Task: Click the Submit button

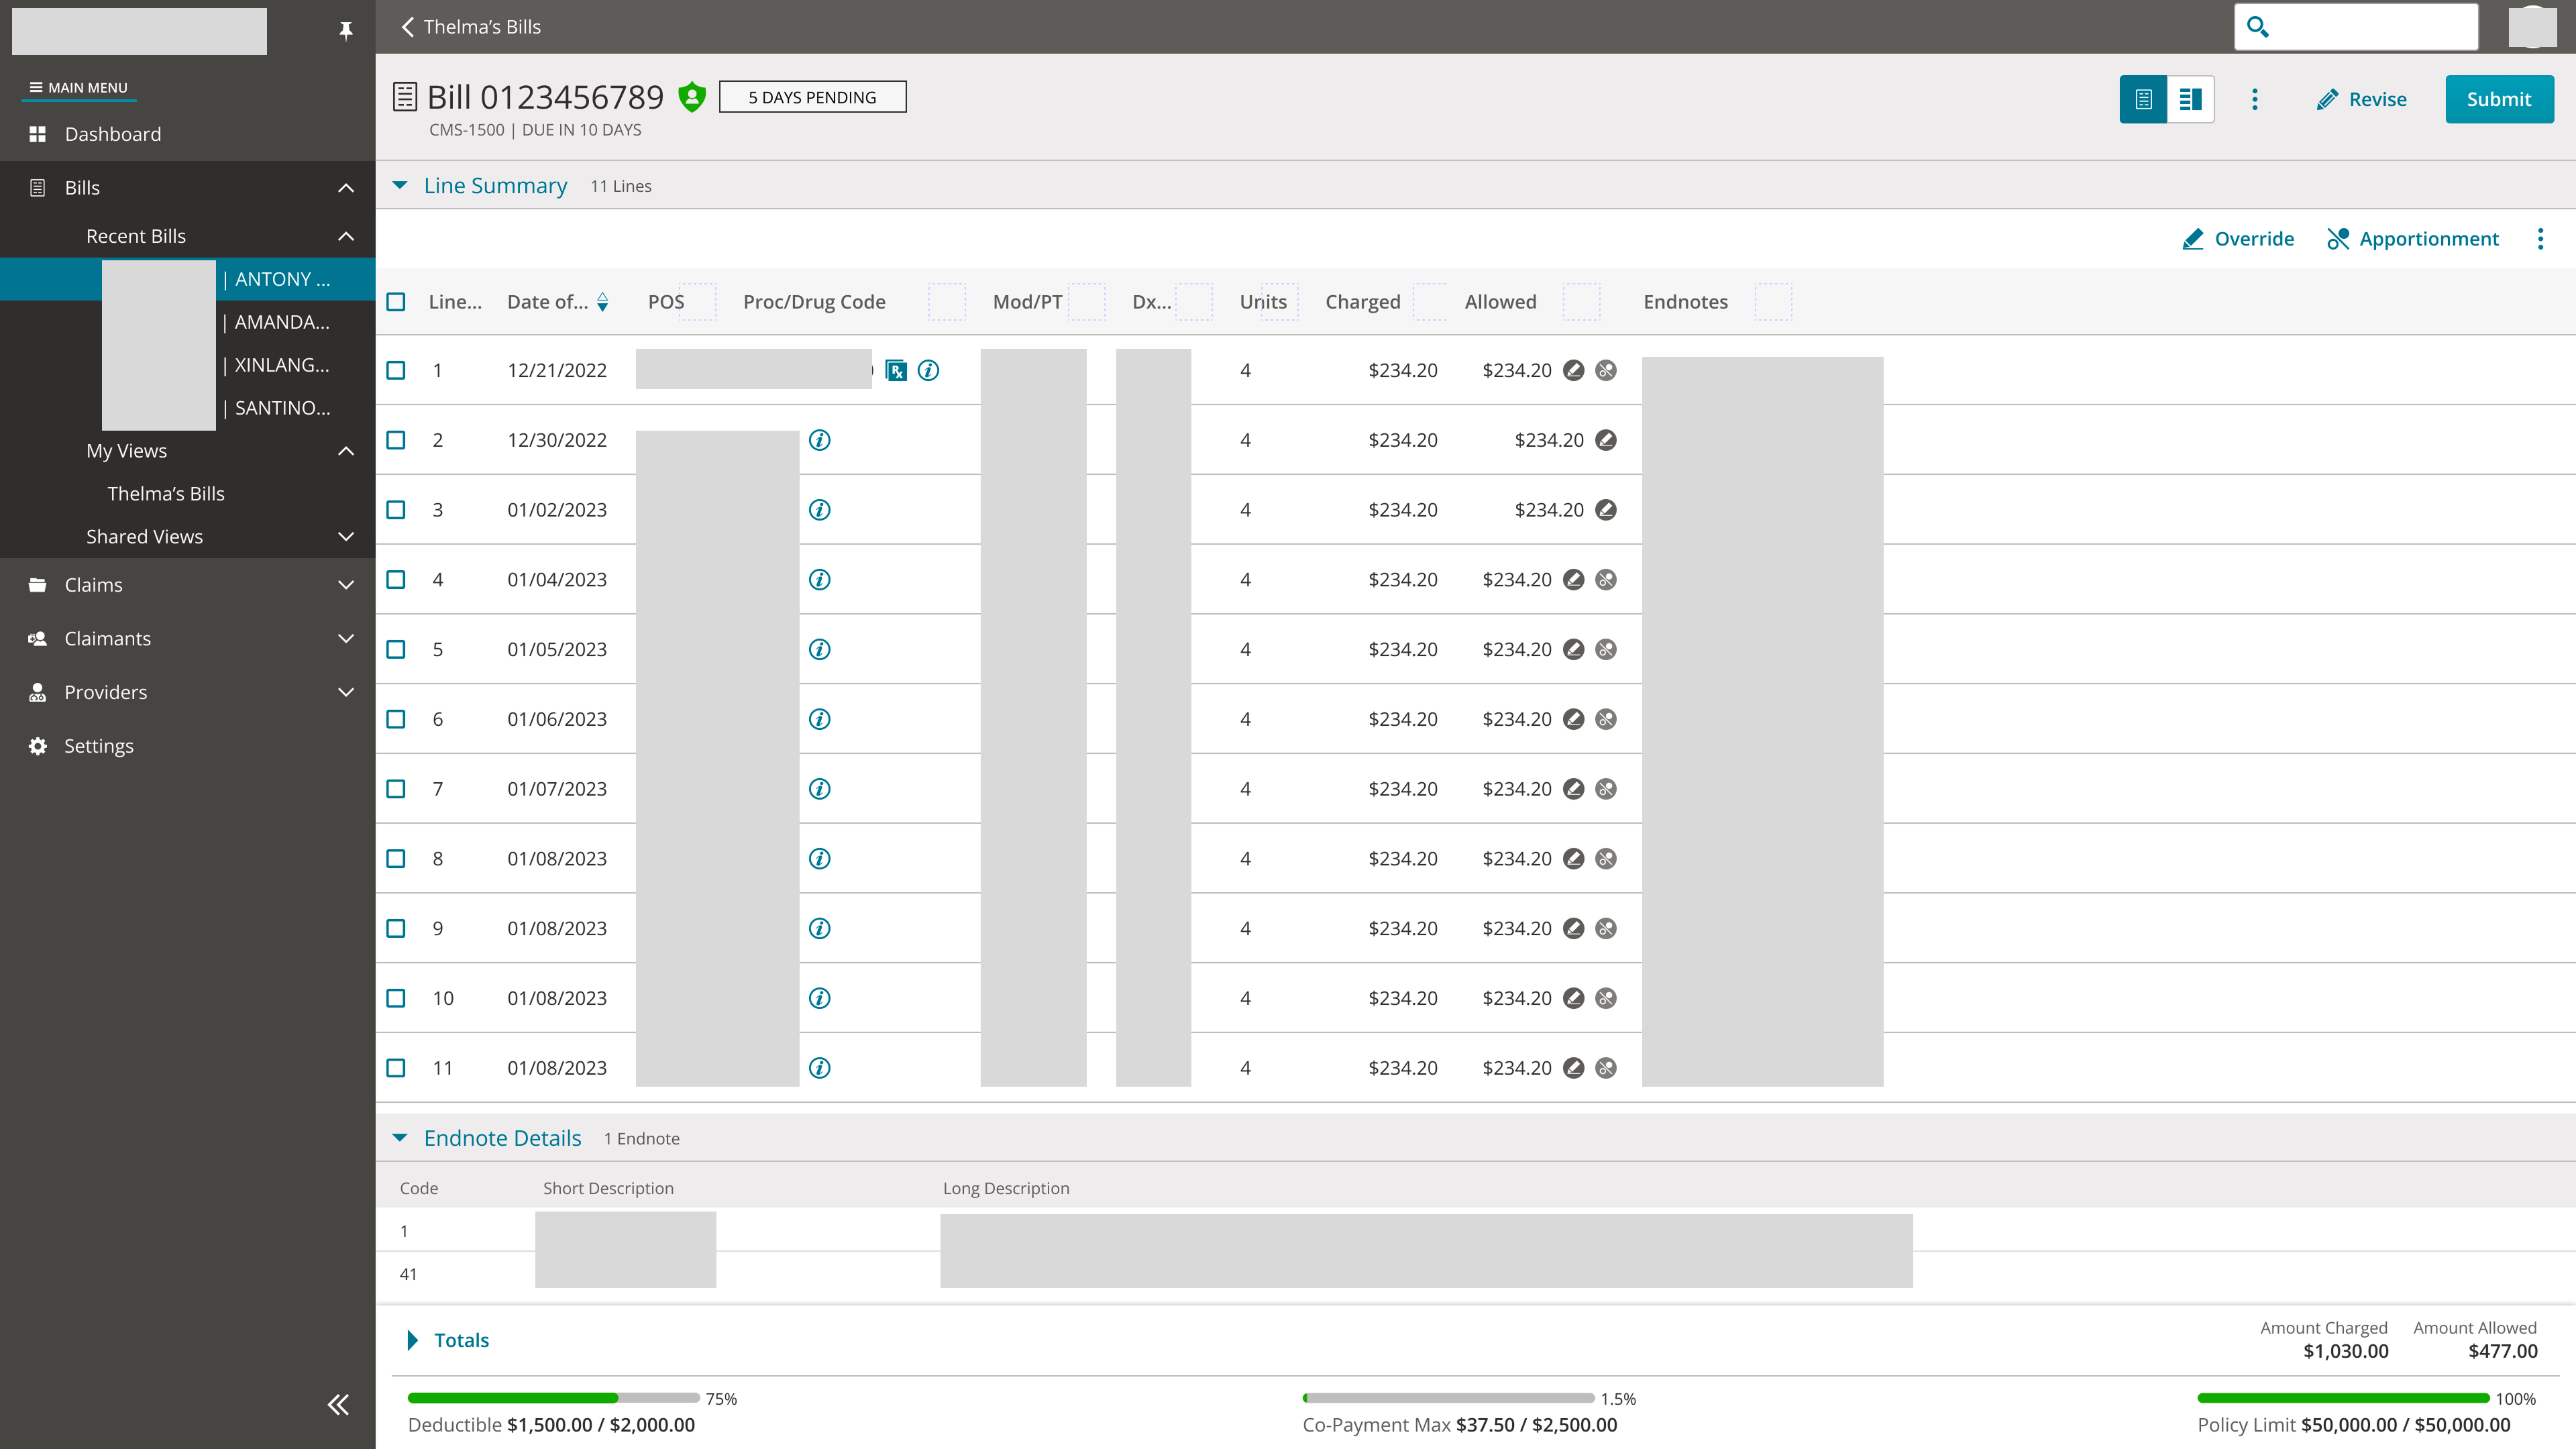Action: 2498,99
